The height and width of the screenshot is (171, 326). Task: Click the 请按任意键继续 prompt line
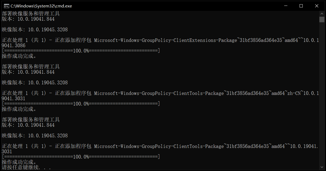[26, 167]
